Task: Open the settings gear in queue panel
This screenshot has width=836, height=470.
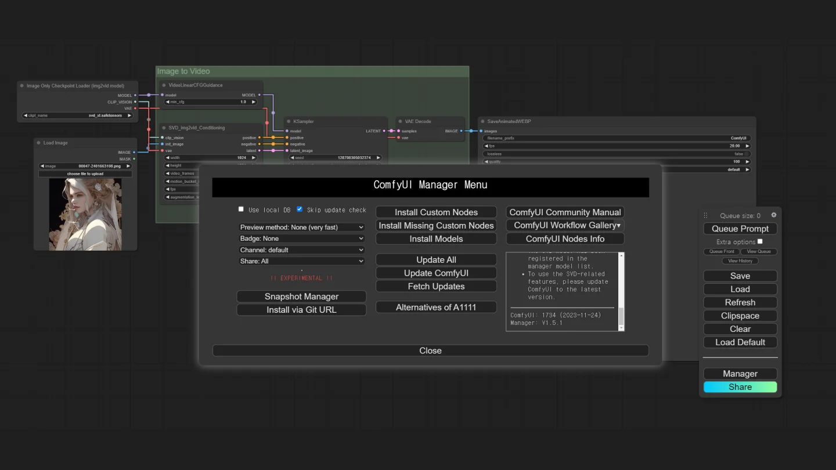Action: click(x=773, y=215)
